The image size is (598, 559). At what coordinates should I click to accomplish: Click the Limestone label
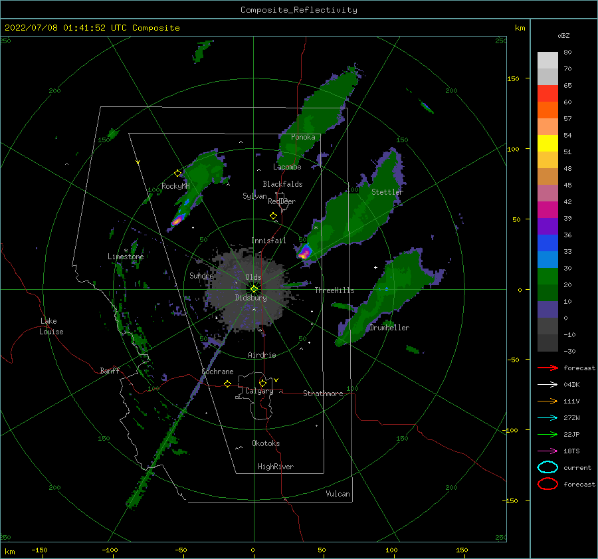126,257
